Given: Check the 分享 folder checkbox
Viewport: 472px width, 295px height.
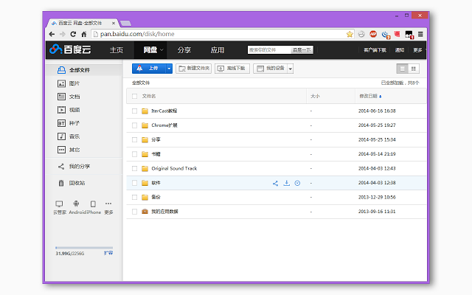Looking at the screenshot, I should tap(134, 140).
